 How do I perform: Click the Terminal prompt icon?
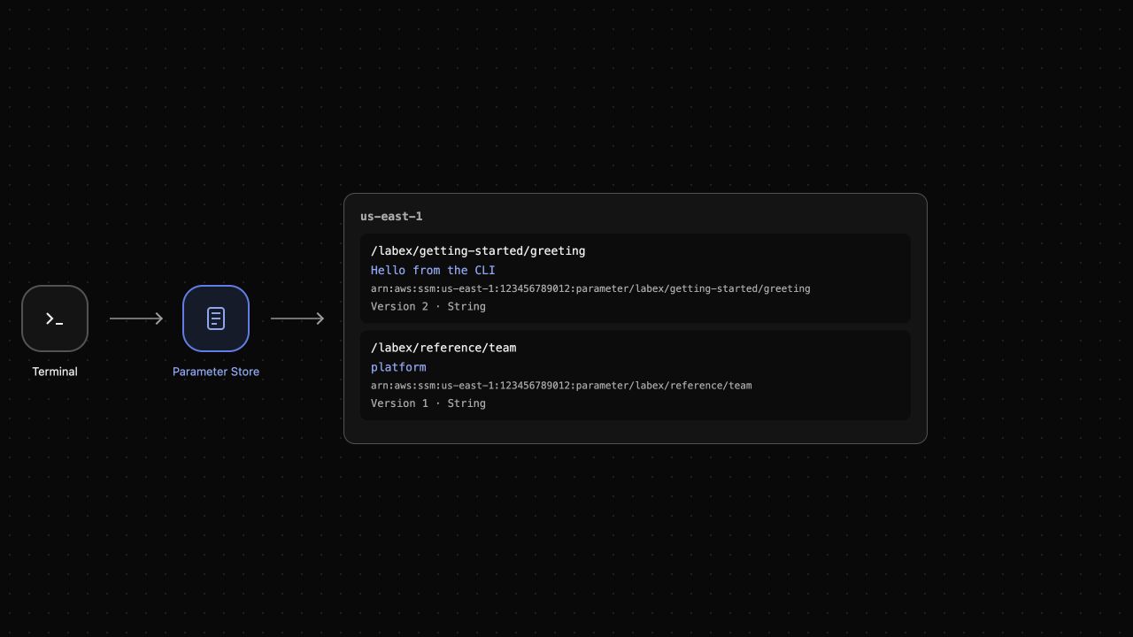(55, 318)
